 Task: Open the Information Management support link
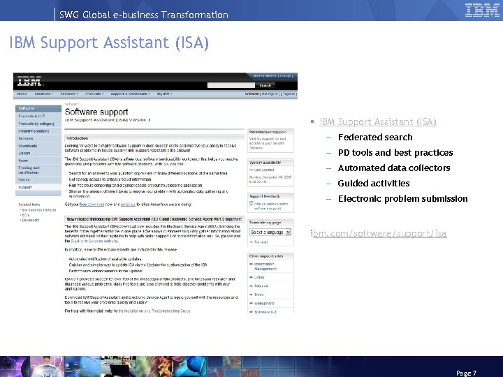[x=265, y=267]
